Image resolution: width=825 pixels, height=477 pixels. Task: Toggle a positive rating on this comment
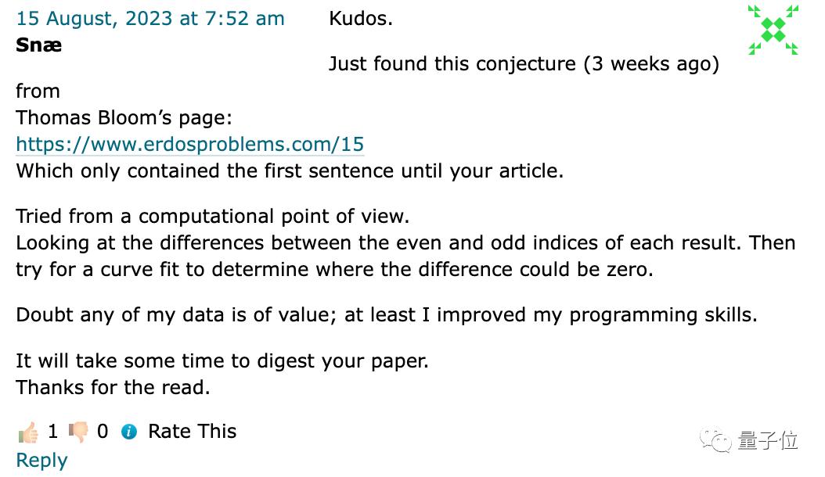point(30,431)
